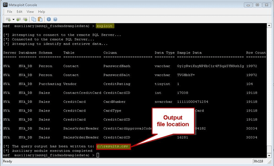Image resolution: width=274 pixels, height=166 pixels.
Task: Click the 'CreditCardApprovalCode' column value
Action: coord(128,129)
